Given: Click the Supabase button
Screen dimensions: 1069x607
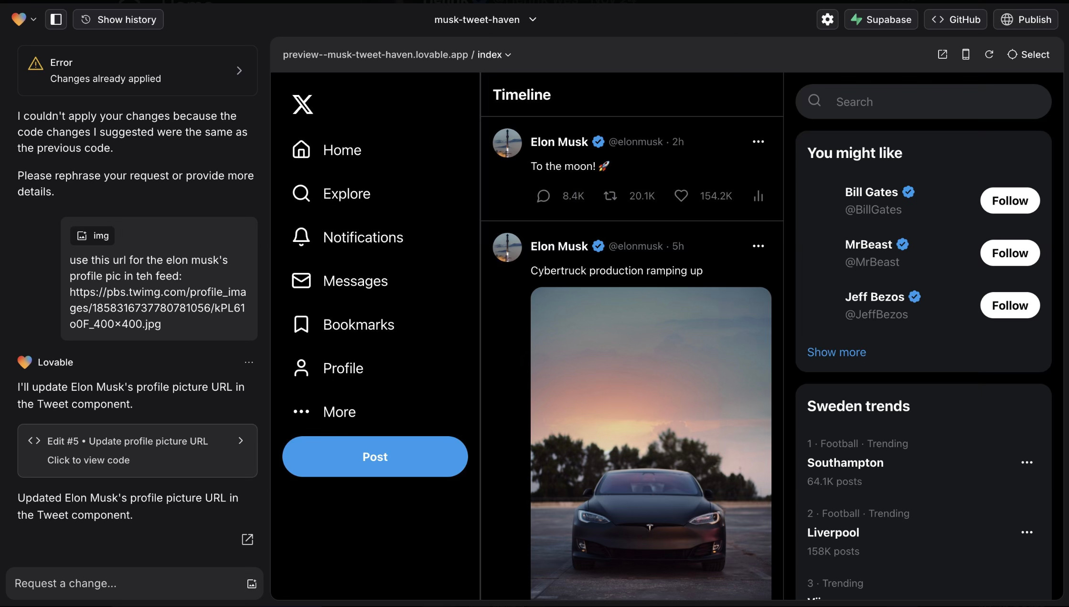Looking at the screenshot, I should click(x=881, y=19).
